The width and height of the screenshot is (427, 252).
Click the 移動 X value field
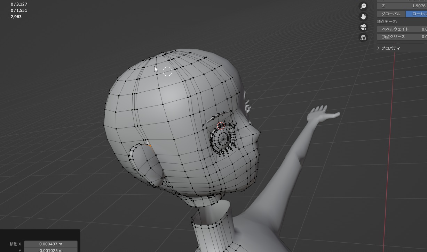pos(51,244)
